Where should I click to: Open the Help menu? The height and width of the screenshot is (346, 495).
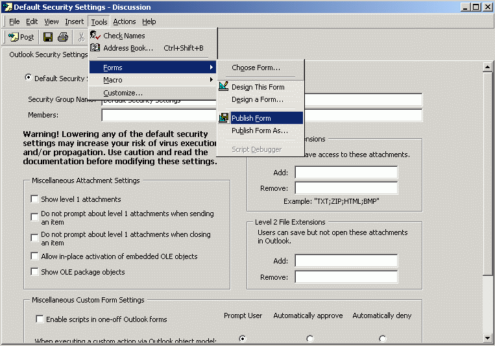point(149,21)
